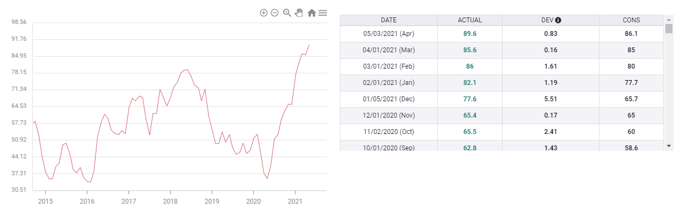Click the table scrollbar thumb
The image size is (679, 220).
pos(669,28)
